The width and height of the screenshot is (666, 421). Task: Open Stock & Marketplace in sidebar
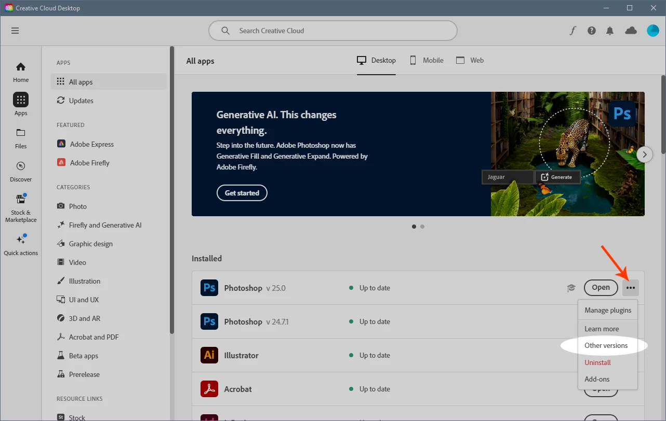coord(21,208)
